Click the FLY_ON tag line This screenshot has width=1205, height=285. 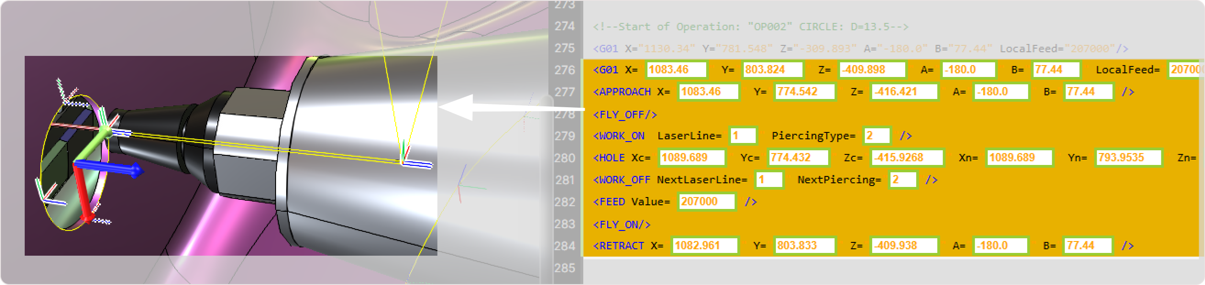coord(622,225)
